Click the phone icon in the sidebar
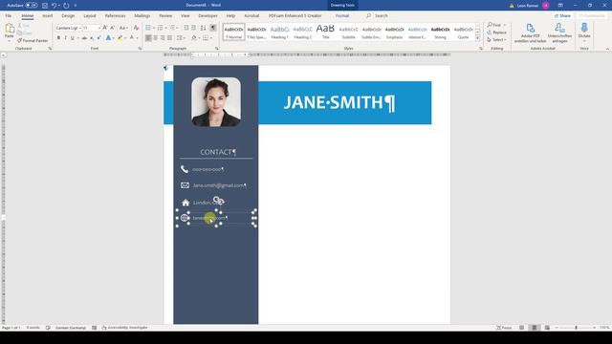This screenshot has height=344, width=612. pyautogui.click(x=185, y=169)
